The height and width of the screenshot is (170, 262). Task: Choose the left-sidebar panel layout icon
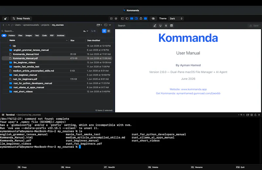point(122,19)
